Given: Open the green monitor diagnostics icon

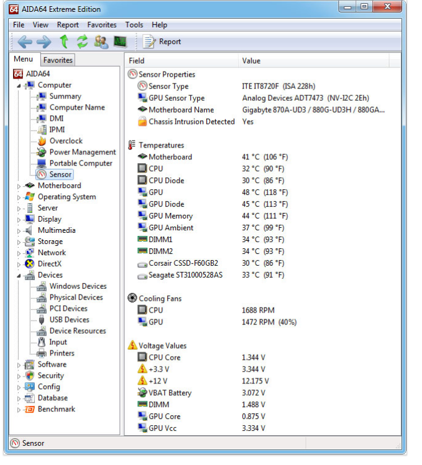Looking at the screenshot, I should (x=120, y=42).
